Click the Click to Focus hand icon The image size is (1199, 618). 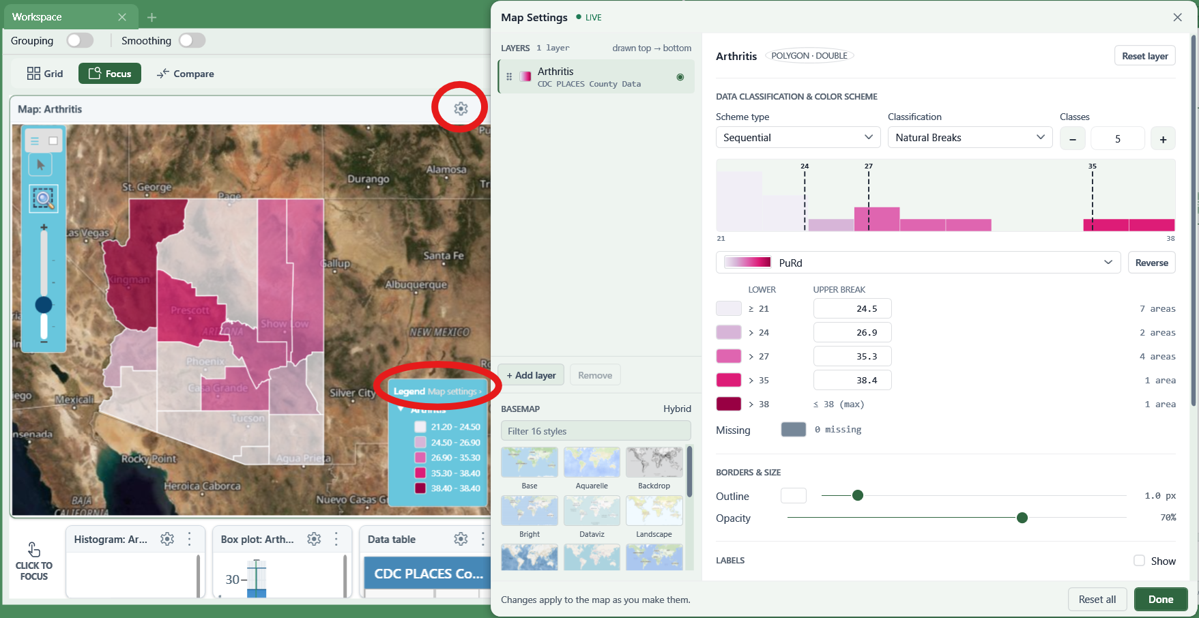click(x=33, y=550)
